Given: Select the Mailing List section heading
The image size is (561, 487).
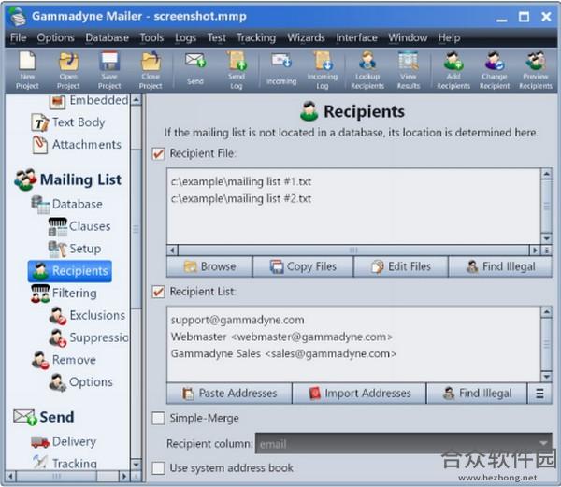Looking at the screenshot, I should pos(68,179).
